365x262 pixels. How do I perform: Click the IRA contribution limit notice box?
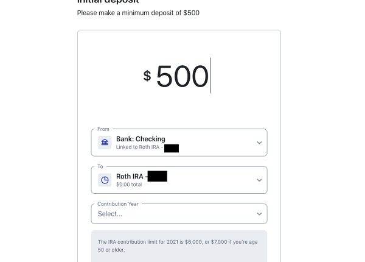pos(178,246)
